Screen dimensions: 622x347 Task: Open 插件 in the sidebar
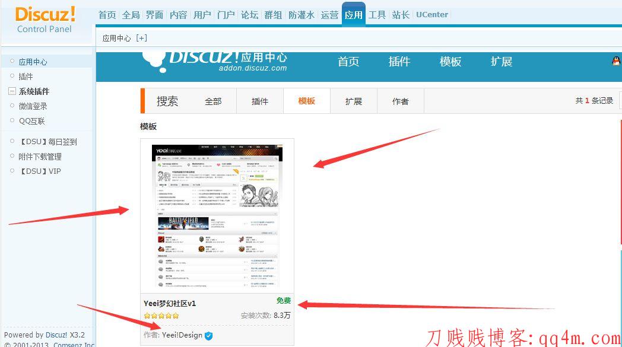pyautogui.click(x=26, y=77)
